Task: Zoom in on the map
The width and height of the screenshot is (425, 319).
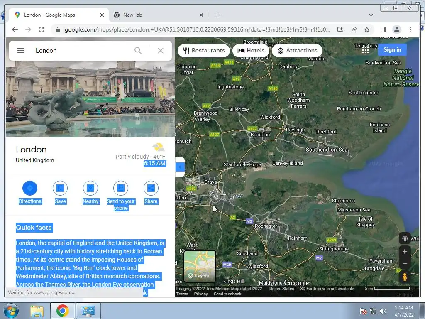Action: click(x=405, y=252)
